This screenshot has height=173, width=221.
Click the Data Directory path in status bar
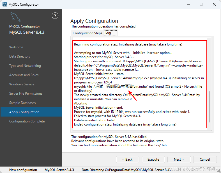point(126,170)
